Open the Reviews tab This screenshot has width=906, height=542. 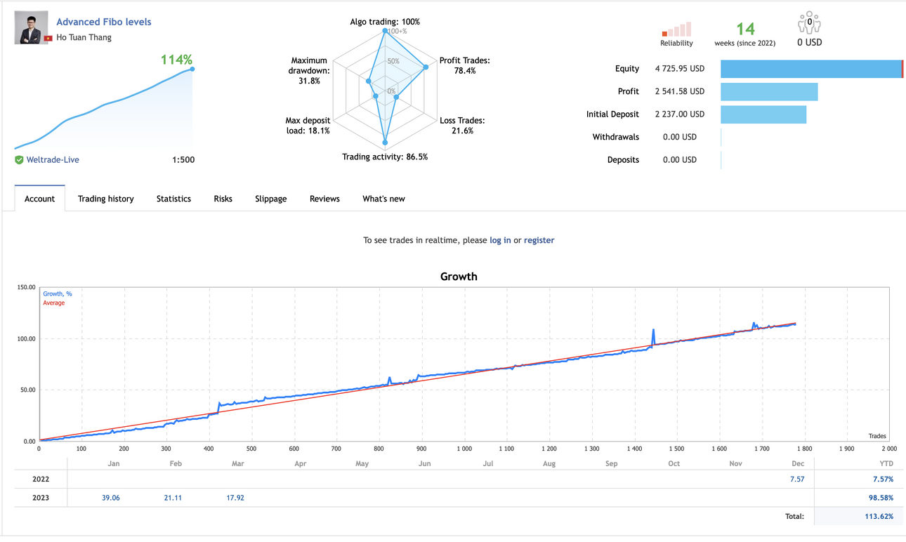[x=324, y=199]
